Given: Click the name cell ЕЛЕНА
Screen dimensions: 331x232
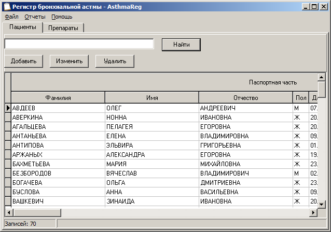Looking at the screenshot, I should pyautogui.click(x=152, y=136).
